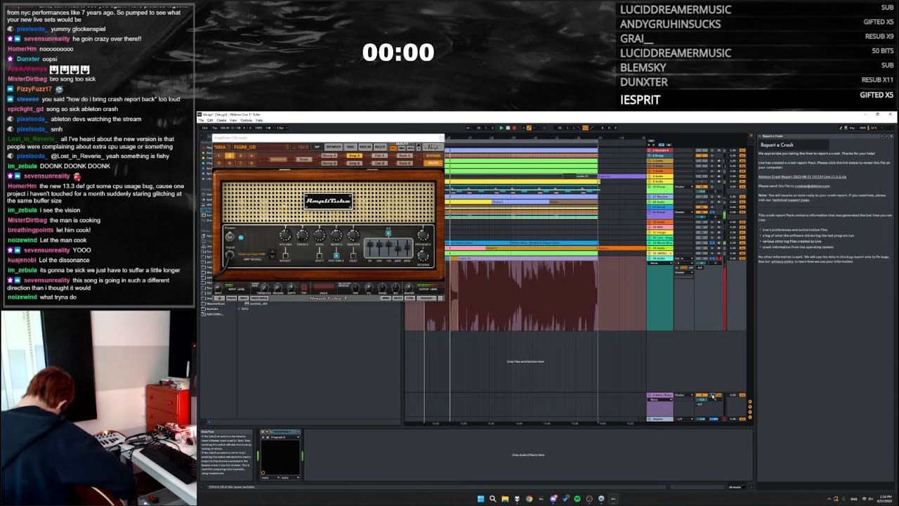Collapse the 1 Kontakt track with its unfold arrow
Image resolution: width=899 pixels, height=506 pixels.
click(649, 150)
